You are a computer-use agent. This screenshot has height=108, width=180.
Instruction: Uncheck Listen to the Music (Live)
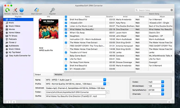66,26
